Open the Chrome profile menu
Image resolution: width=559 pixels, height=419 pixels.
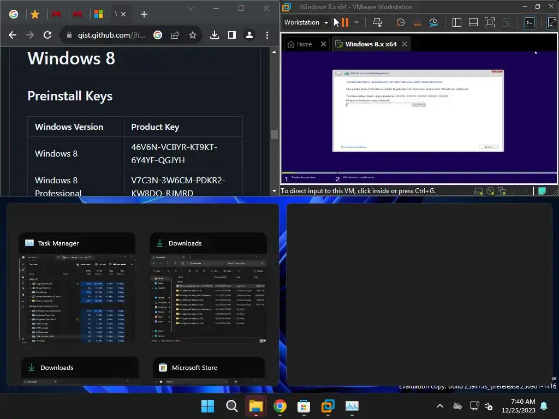(x=249, y=35)
